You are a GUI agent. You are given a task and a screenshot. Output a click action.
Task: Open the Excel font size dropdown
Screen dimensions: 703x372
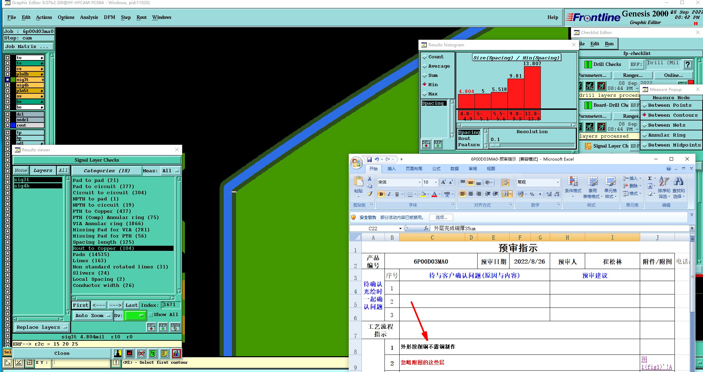point(436,182)
